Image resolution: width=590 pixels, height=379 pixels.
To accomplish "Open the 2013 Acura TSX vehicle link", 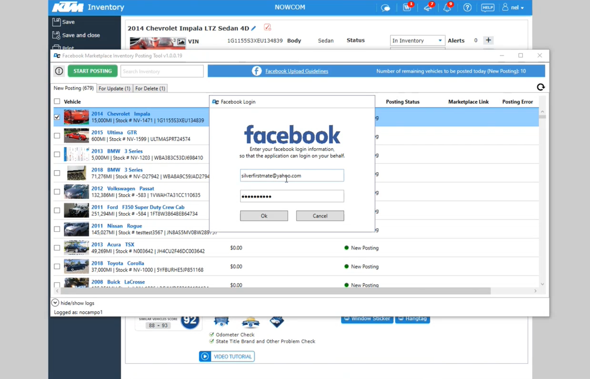I will coord(113,245).
